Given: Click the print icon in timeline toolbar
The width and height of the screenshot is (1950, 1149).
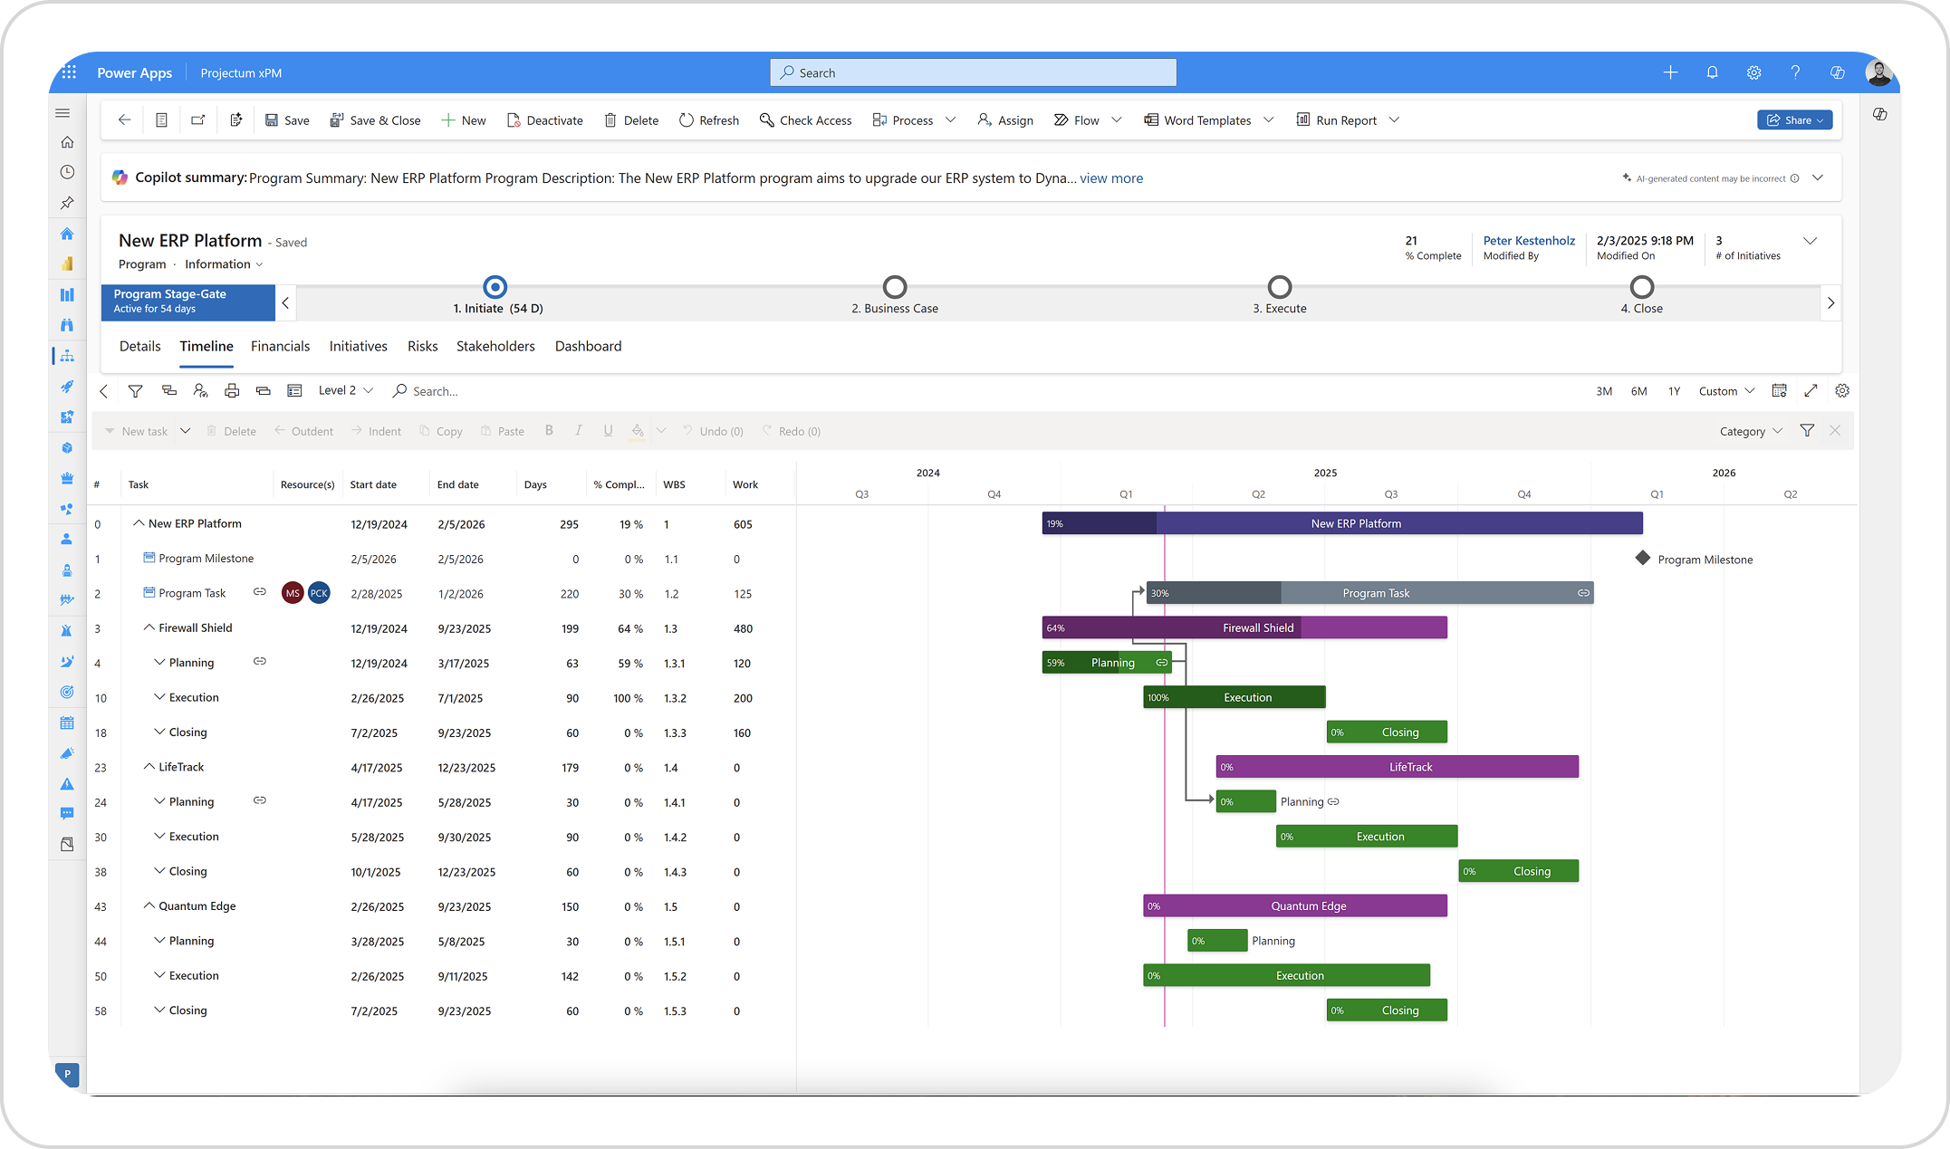Looking at the screenshot, I should coord(232,391).
